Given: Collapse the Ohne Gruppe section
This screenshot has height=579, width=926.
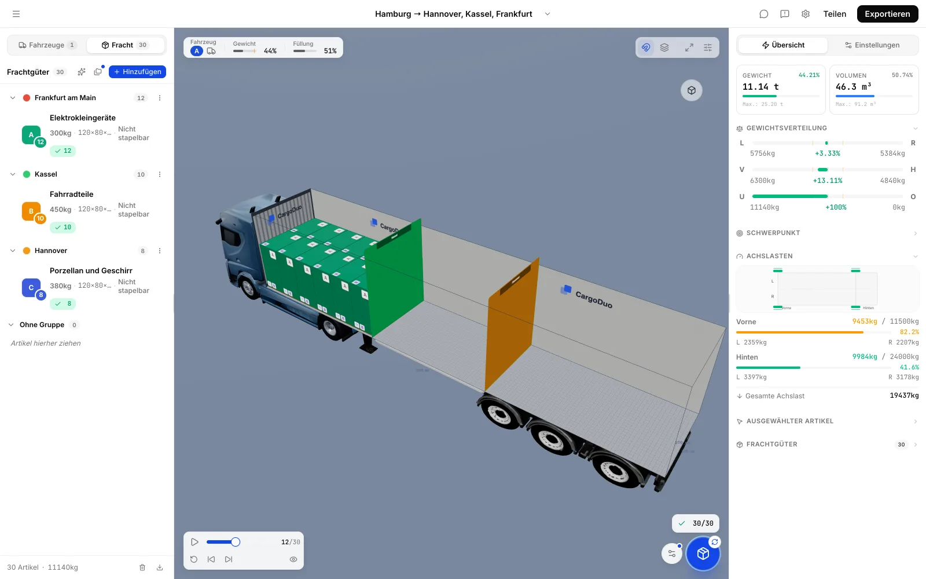Looking at the screenshot, I should click(x=11, y=325).
